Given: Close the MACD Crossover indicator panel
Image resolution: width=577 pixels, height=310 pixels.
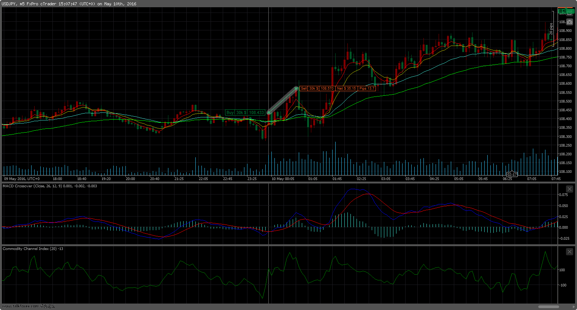Looking at the screenshot, I should tap(569, 189).
